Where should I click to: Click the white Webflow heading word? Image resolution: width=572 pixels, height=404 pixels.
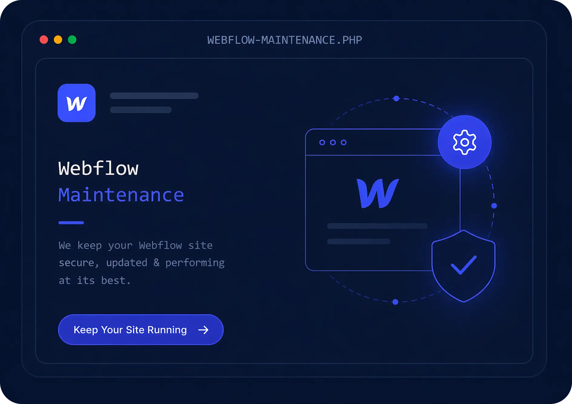(98, 168)
